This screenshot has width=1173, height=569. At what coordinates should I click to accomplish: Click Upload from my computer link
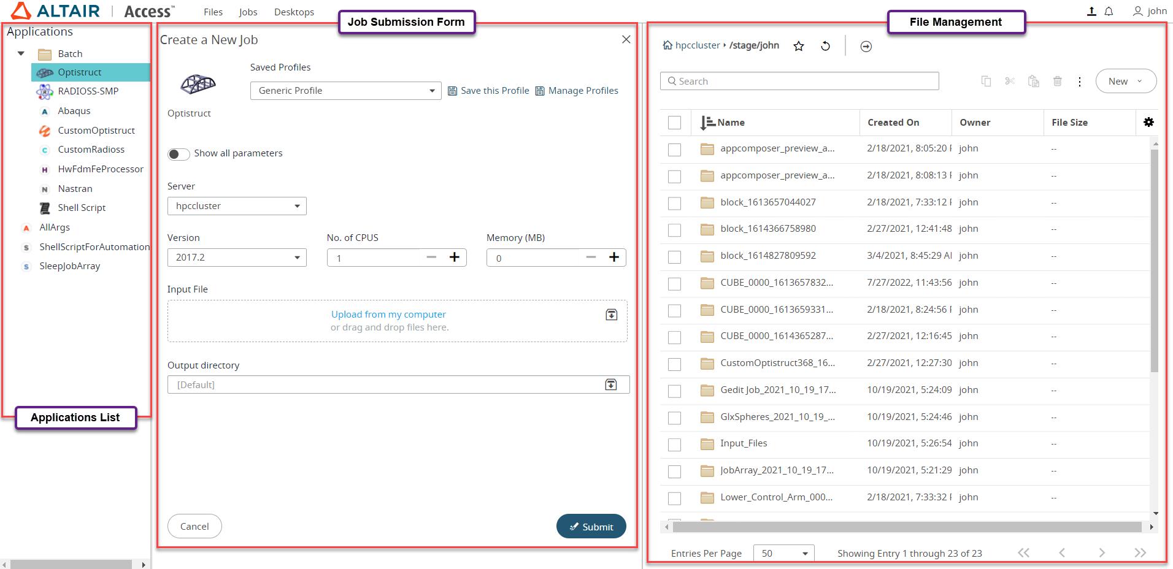click(388, 314)
